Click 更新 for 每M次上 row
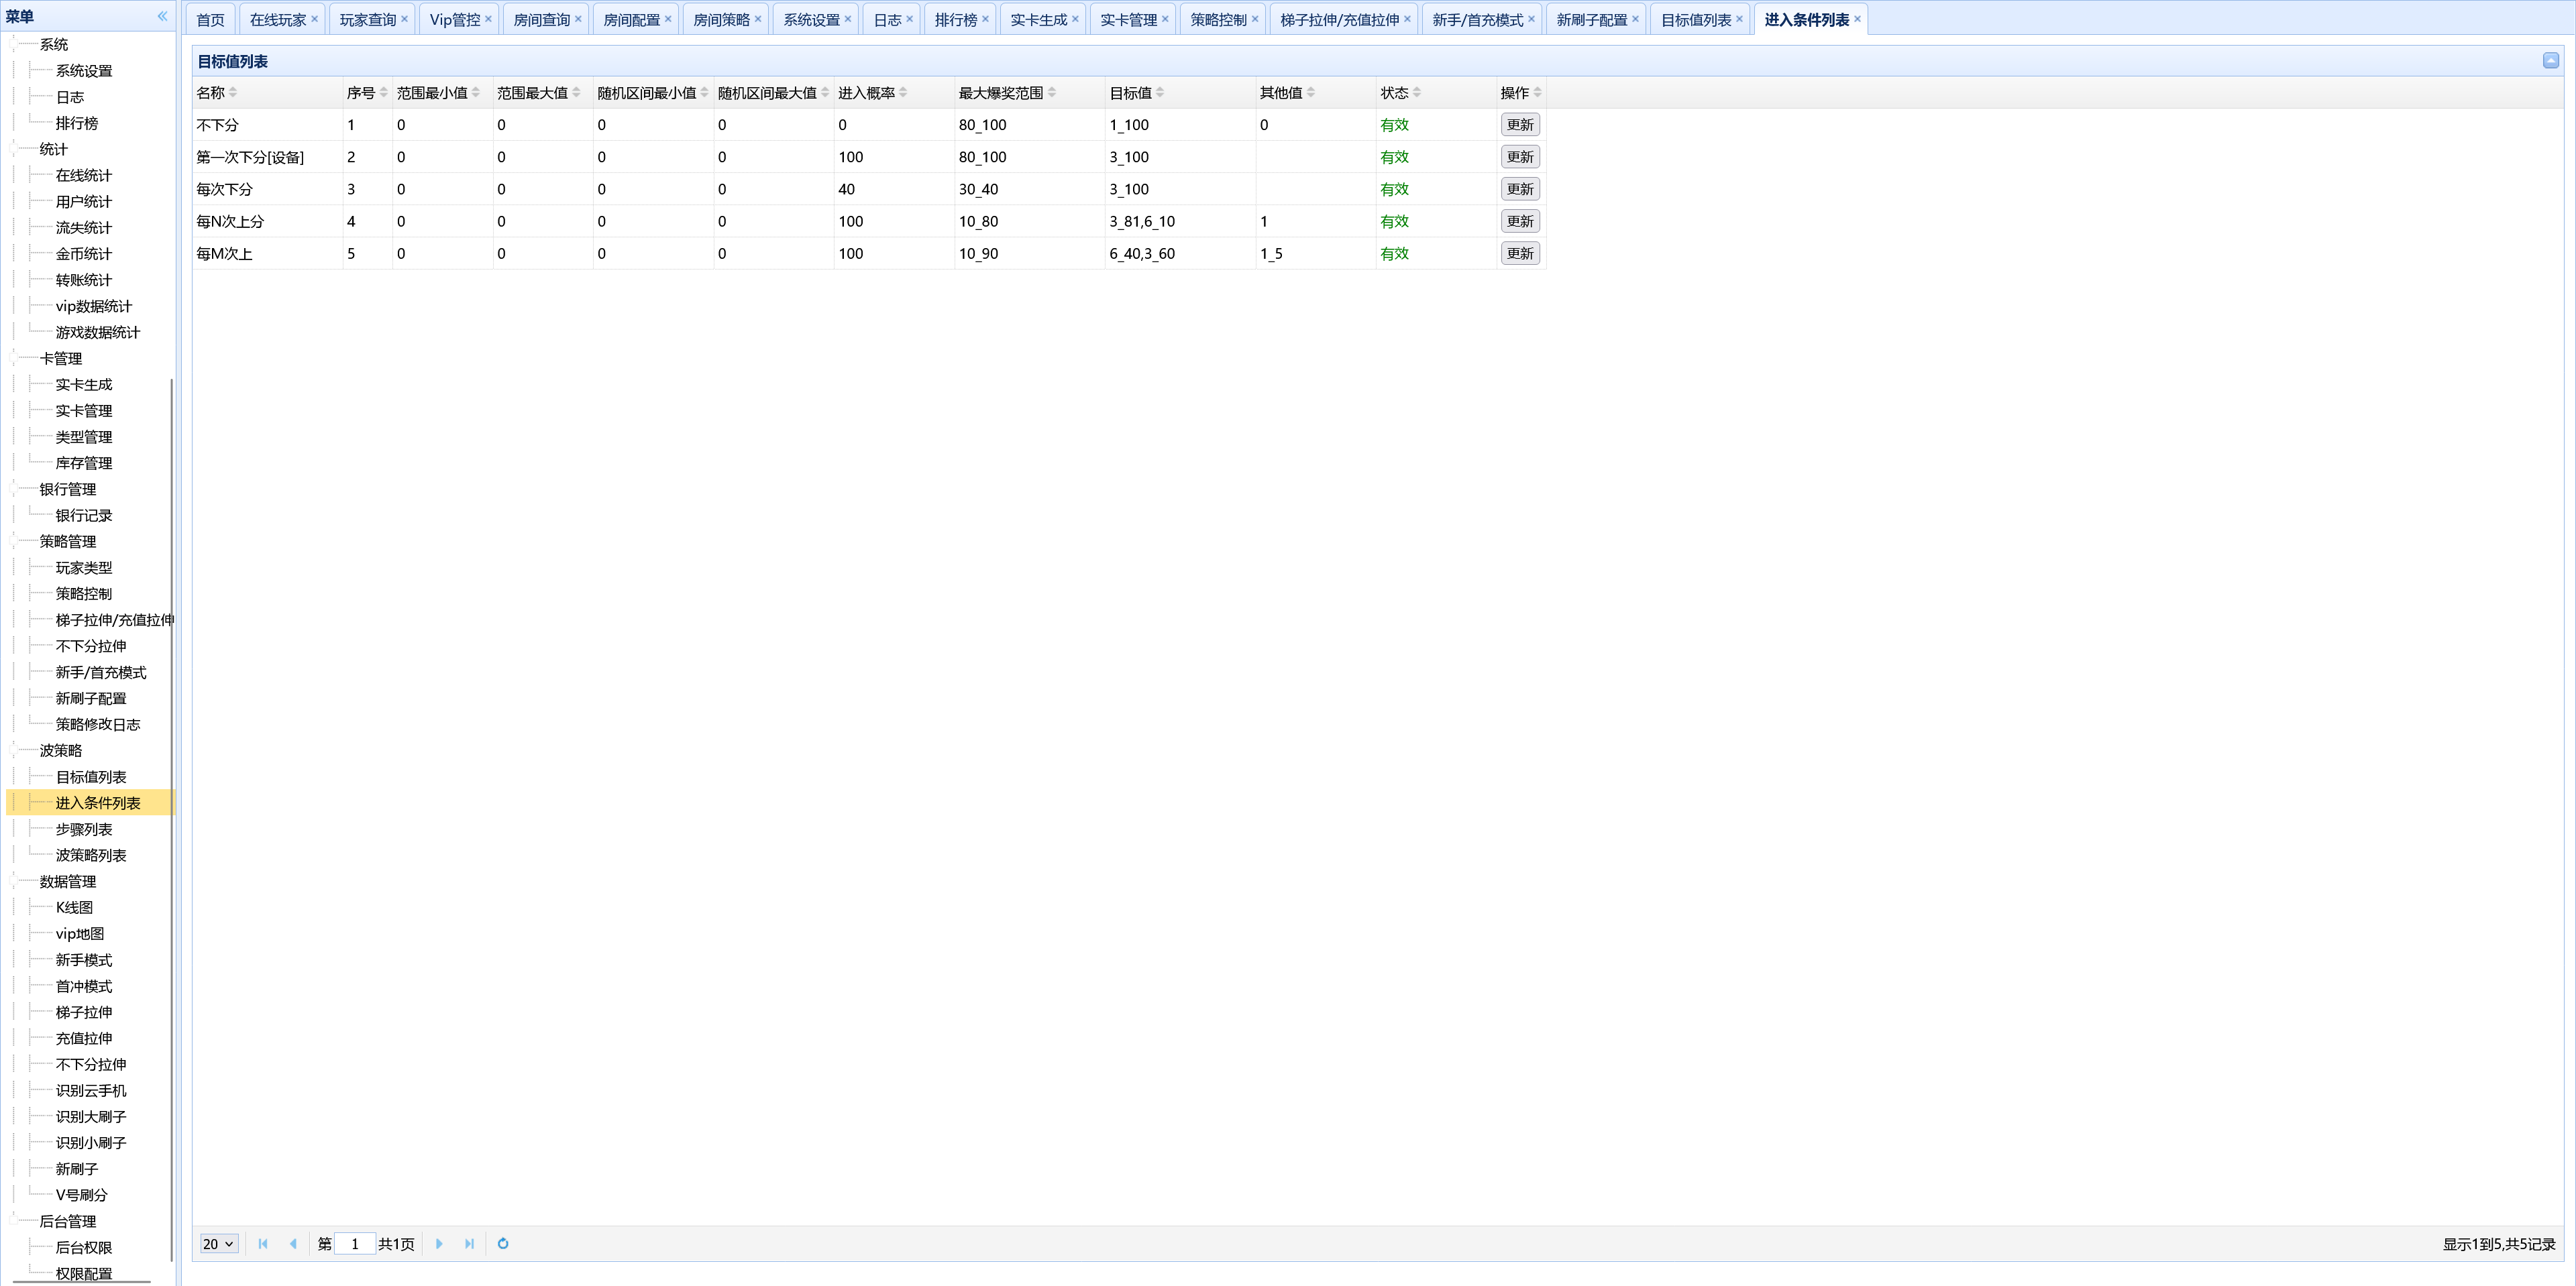This screenshot has width=2576, height=1286. pyautogui.click(x=1519, y=254)
